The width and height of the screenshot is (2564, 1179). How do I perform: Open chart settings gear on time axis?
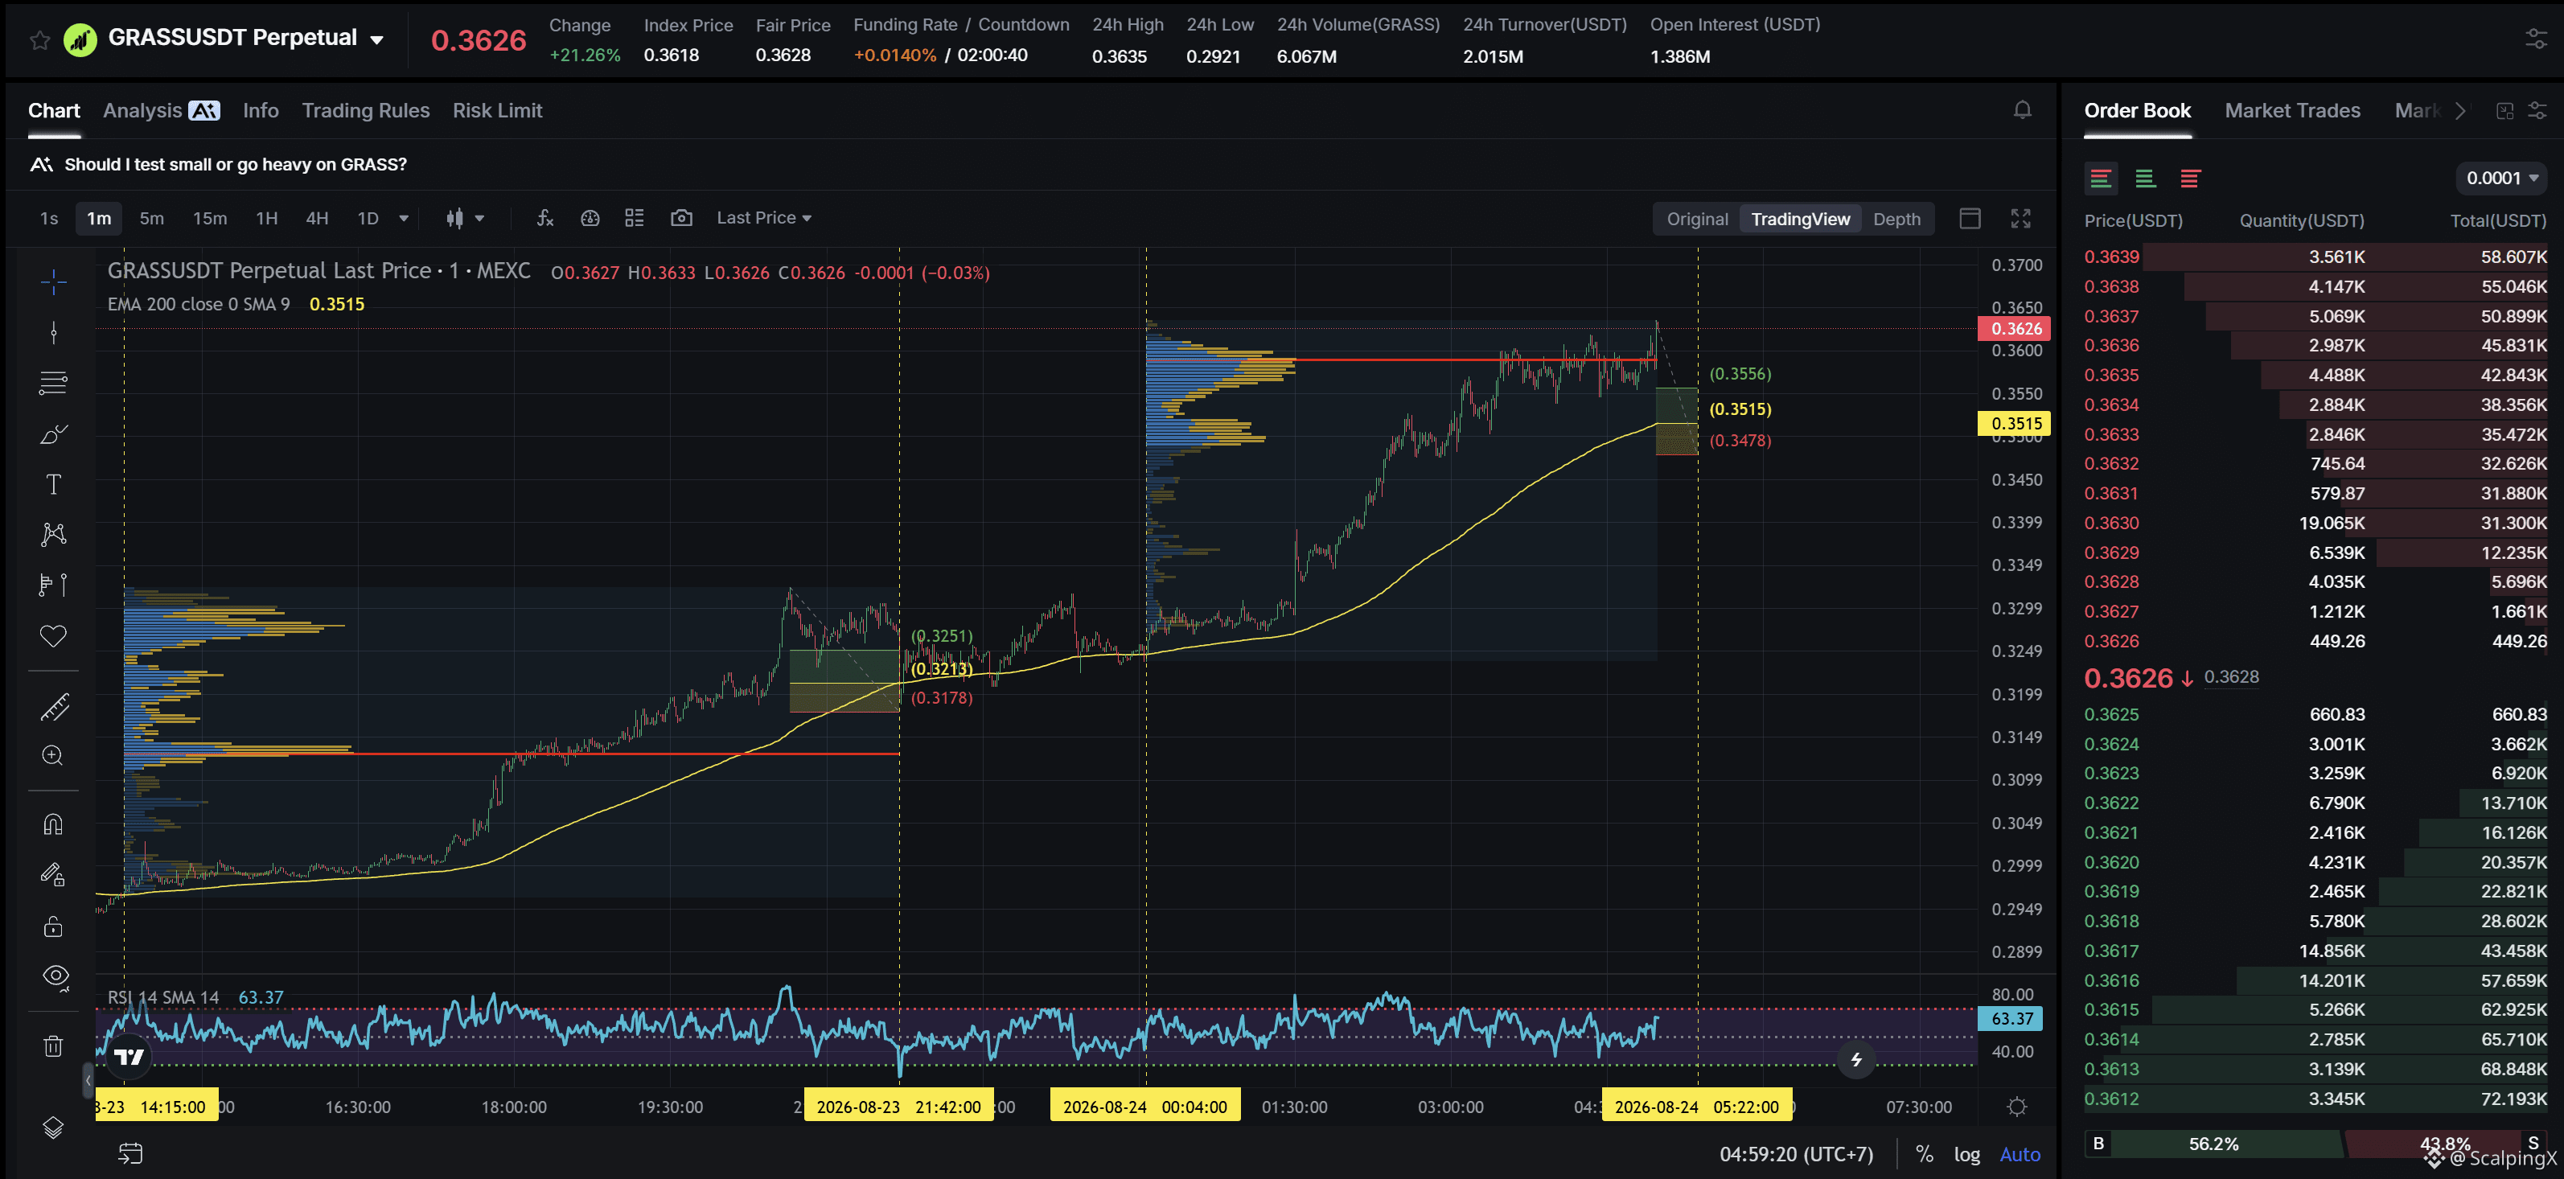tap(2018, 1107)
